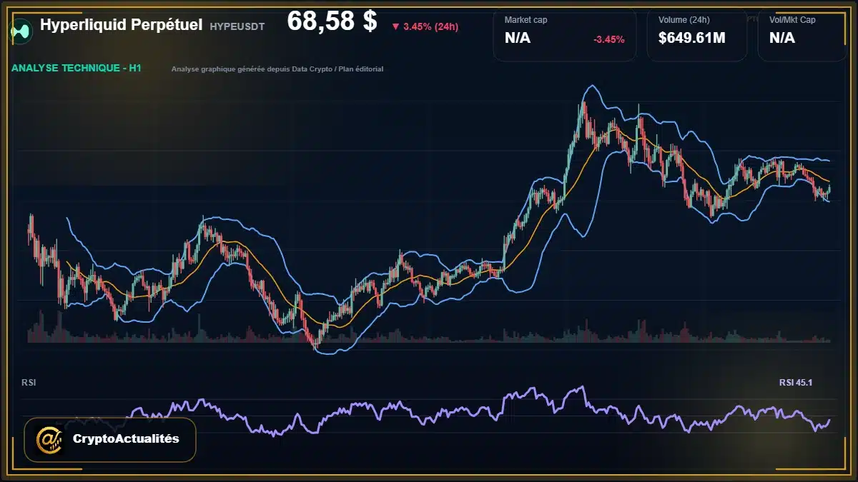
Task: Click the $649.61M volume value
Action: tap(692, 39)
